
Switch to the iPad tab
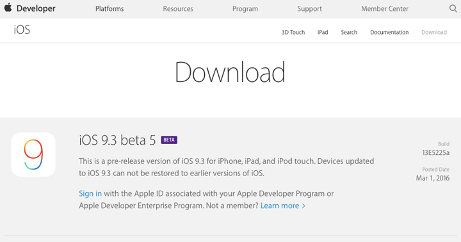point(323,33)
